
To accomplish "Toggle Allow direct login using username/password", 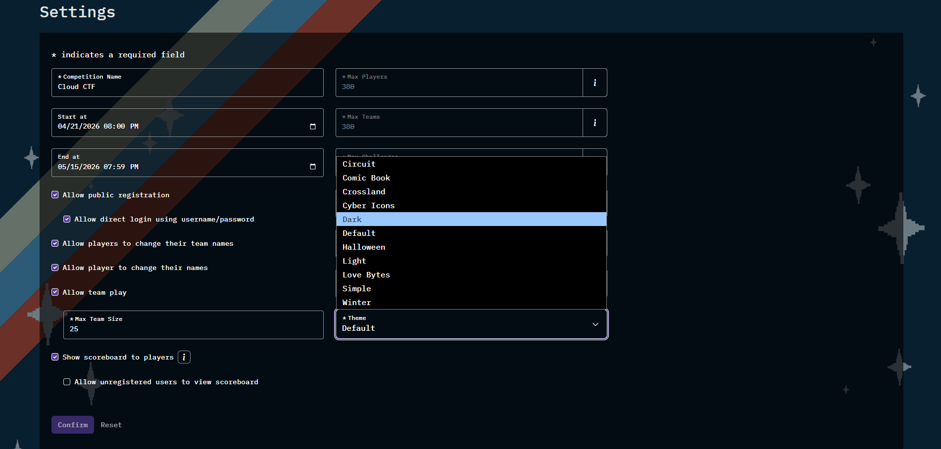I will 67,219.
